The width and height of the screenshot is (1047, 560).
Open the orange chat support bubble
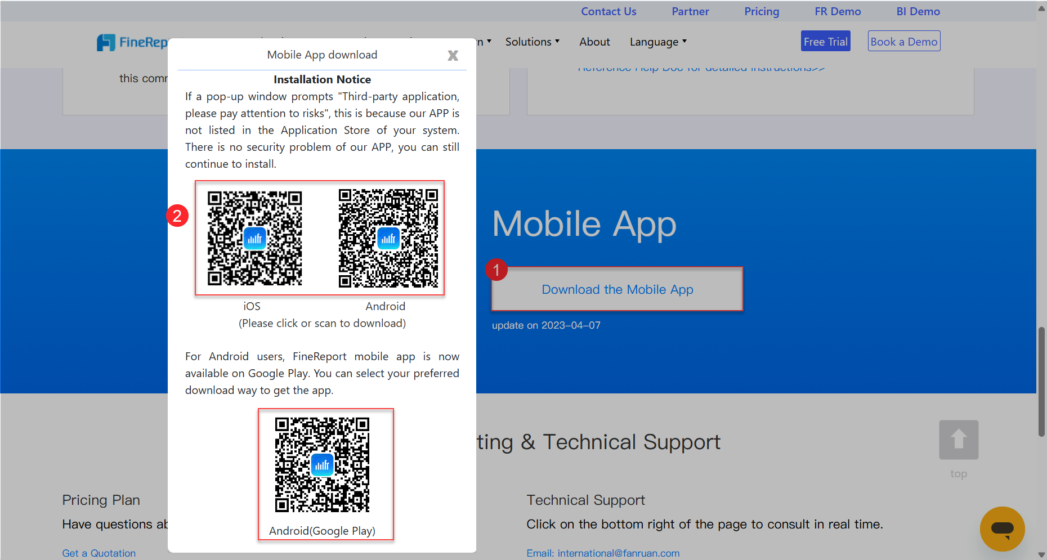pos(1002,528)
